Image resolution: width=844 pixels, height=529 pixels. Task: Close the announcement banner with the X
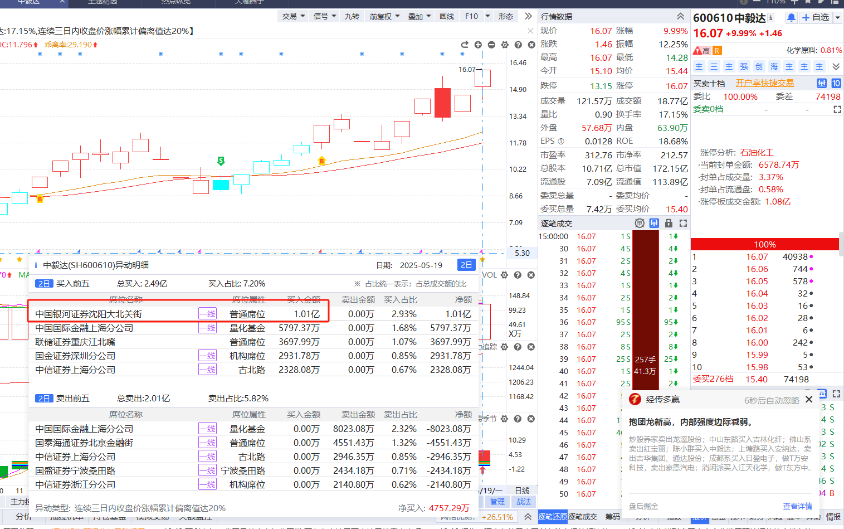point(530,31)
